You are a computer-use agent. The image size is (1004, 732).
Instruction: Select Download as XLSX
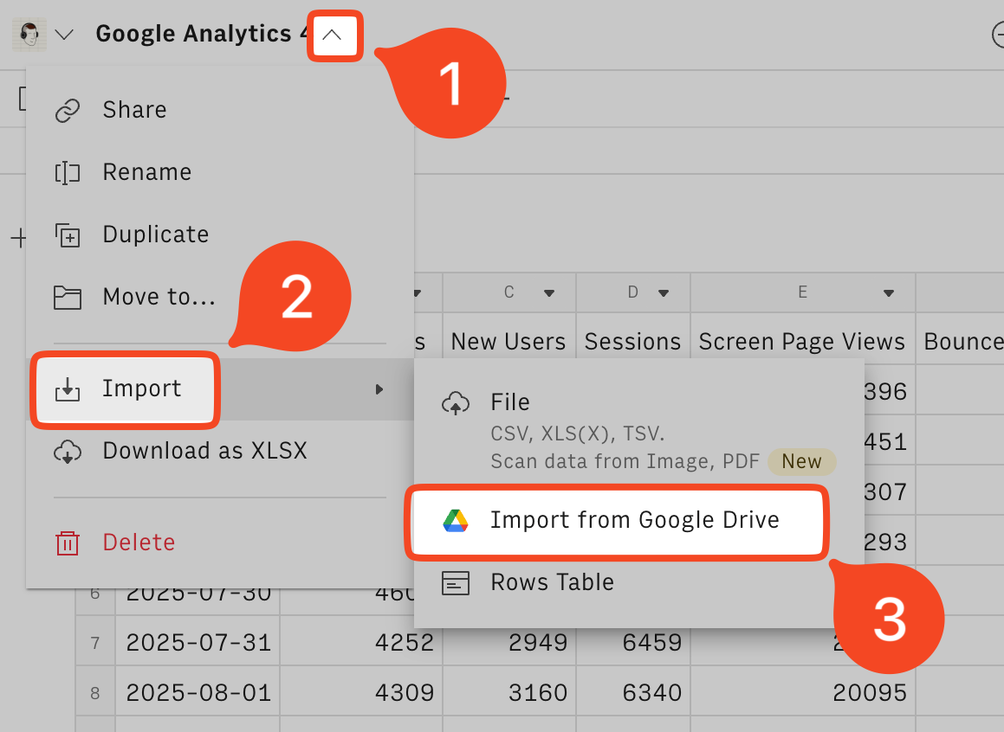pyautogui.click(x=220, y=451)
